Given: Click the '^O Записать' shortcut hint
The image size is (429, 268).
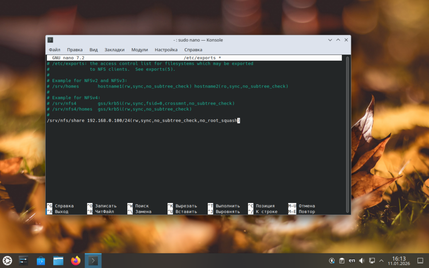Looking at the screenshot, I should 102,206.
